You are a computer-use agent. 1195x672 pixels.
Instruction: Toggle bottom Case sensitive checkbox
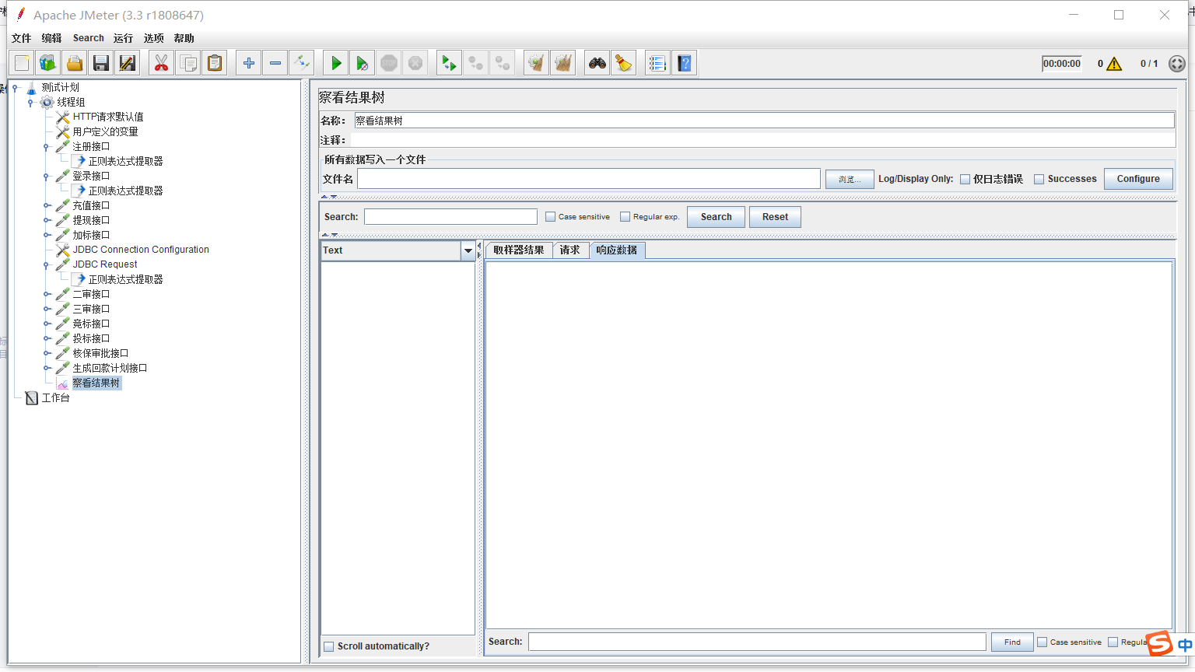point(1042,642)
